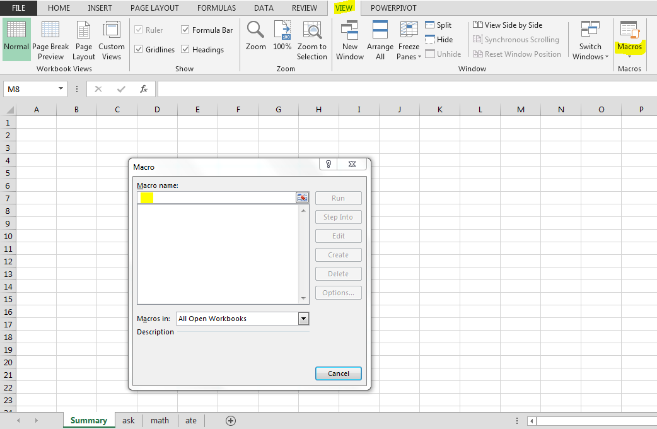This screenshot has width=657, height=429.
Task: Open the FILE tab
Action: [18, 8]
